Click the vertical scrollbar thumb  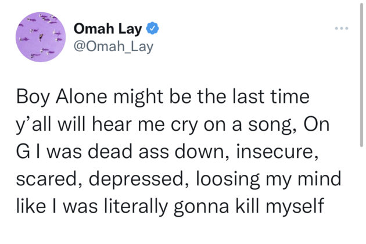[x=361, y=75]
